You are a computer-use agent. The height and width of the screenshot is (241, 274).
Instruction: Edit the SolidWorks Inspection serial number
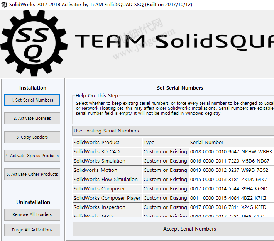coord(232,207)
